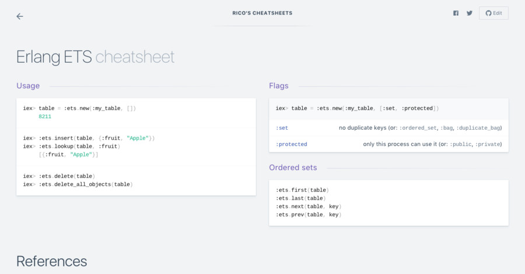Viewport: 525px width, 274px height.
Task: Click the back arrow icon
Action: (x=20, y=16)
